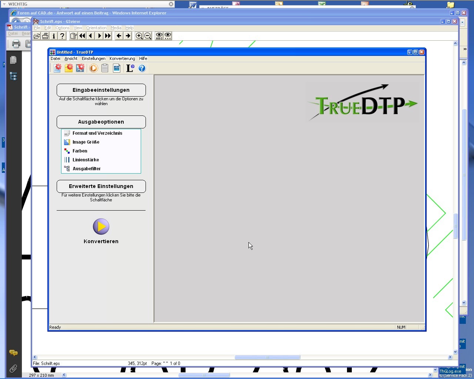Open the Media menu in GSview
This screenshot has width=474, height=379.
[116, 28]
